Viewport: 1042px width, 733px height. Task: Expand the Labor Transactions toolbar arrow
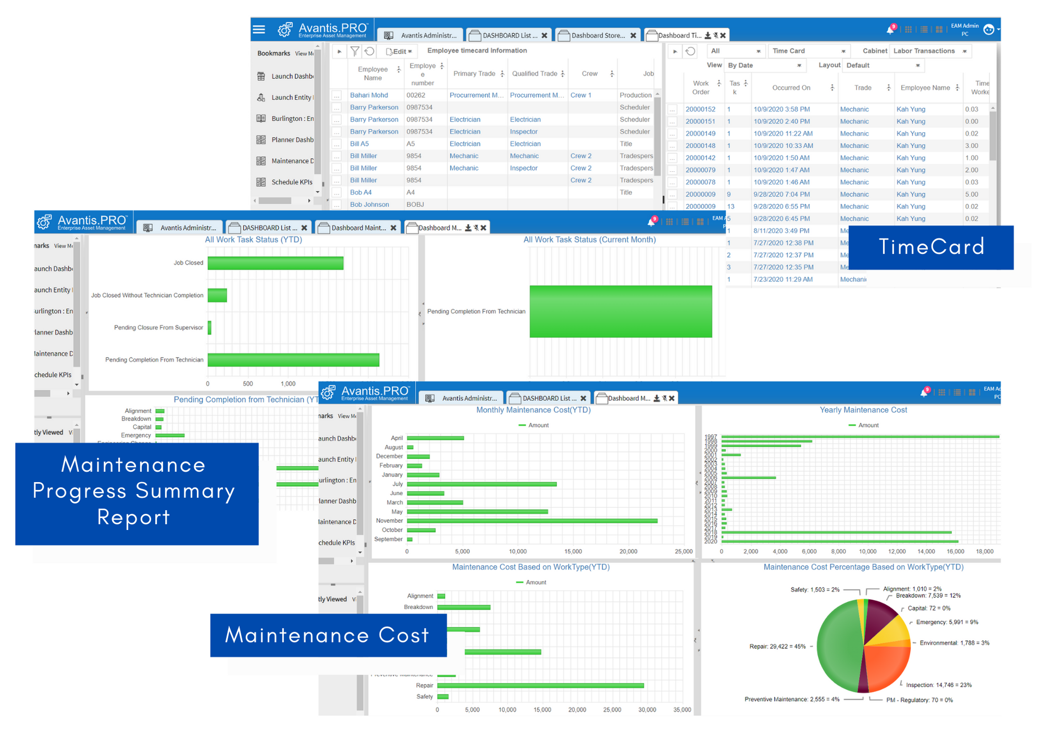coord(675,51)
